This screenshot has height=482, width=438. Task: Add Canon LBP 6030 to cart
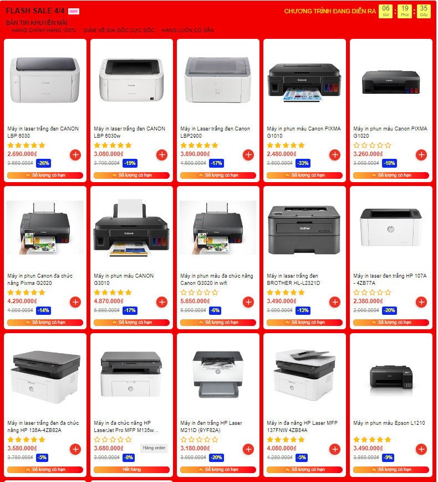(x=75, y=154)
